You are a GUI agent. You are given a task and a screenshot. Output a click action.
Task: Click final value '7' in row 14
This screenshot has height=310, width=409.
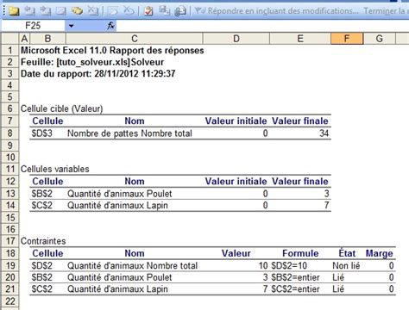(326, 205)
